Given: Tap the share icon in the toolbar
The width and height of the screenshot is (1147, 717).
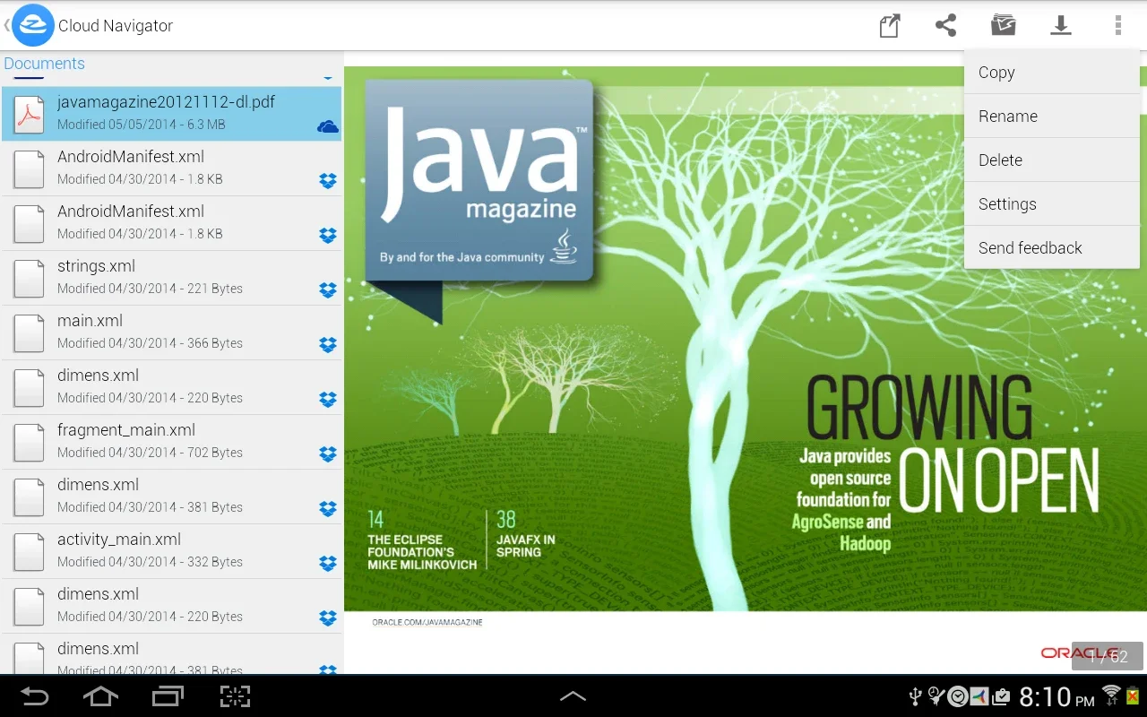Looking at the screenshot, I should pyautogui.click(x=945, y=25).
